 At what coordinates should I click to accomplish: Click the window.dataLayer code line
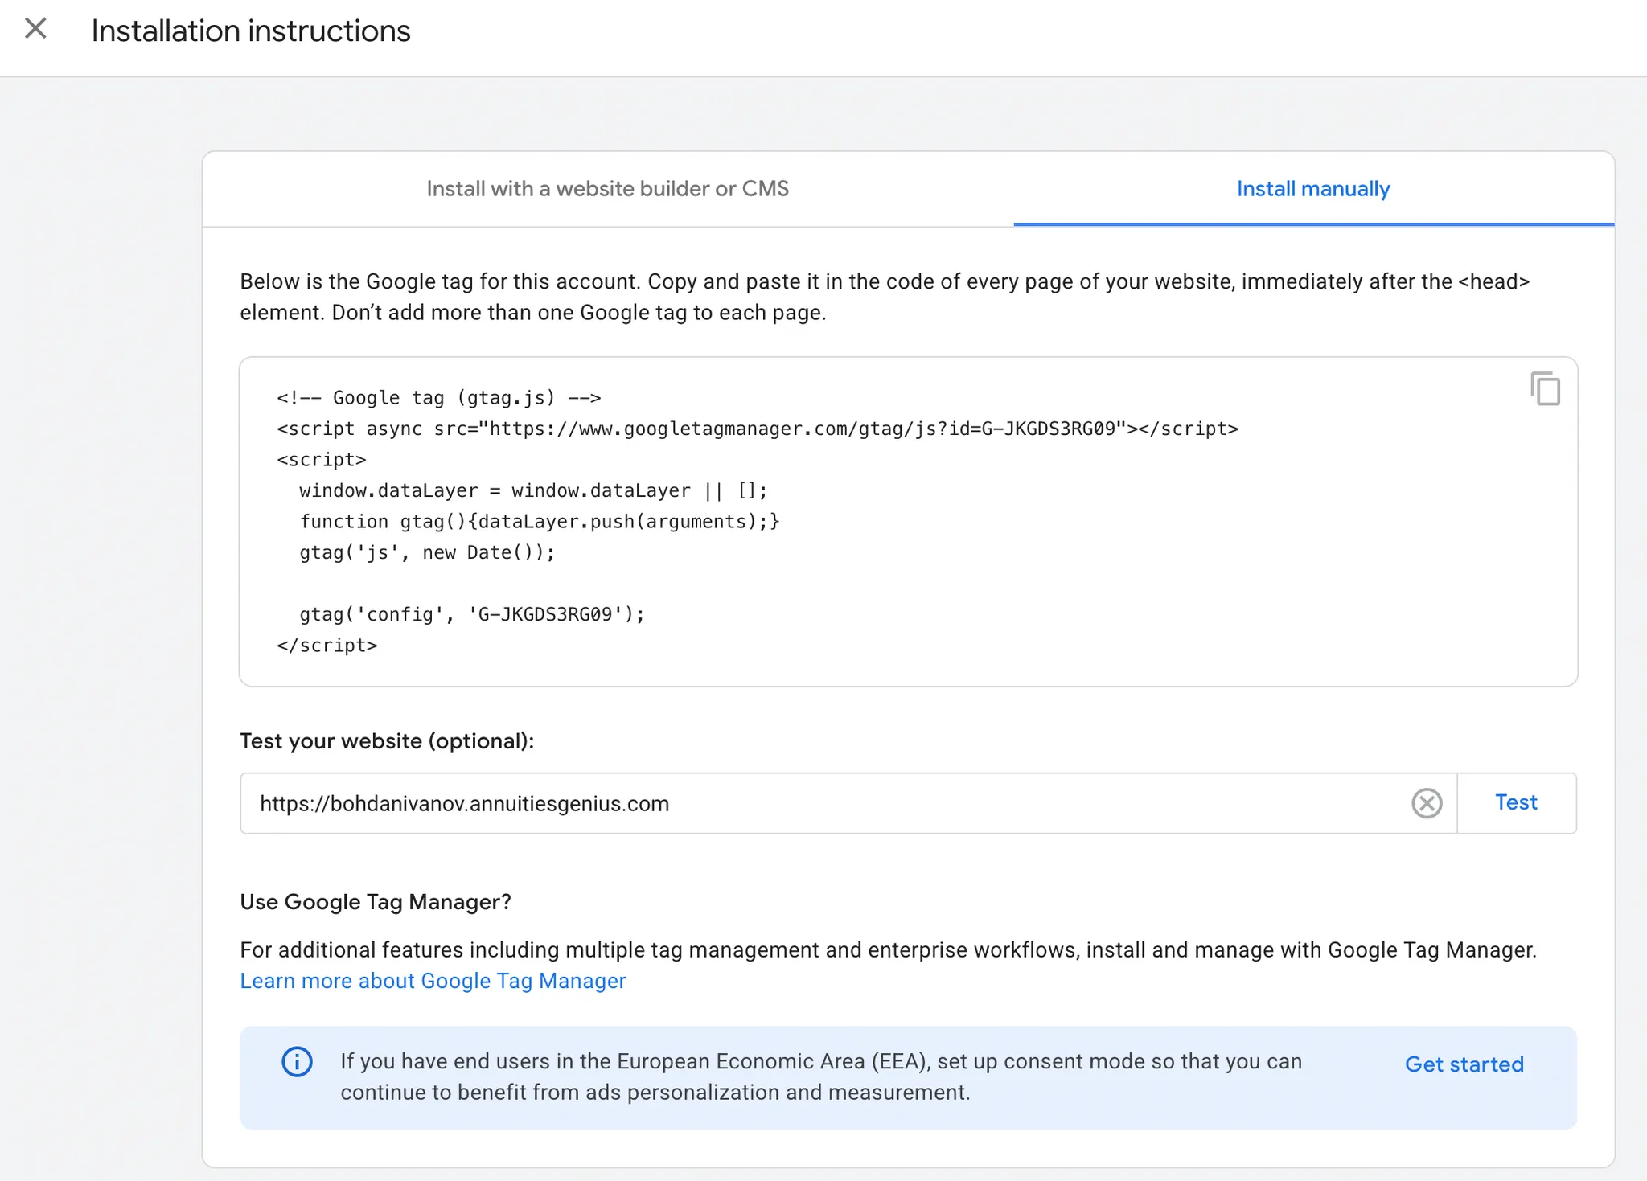coord(533,490)
